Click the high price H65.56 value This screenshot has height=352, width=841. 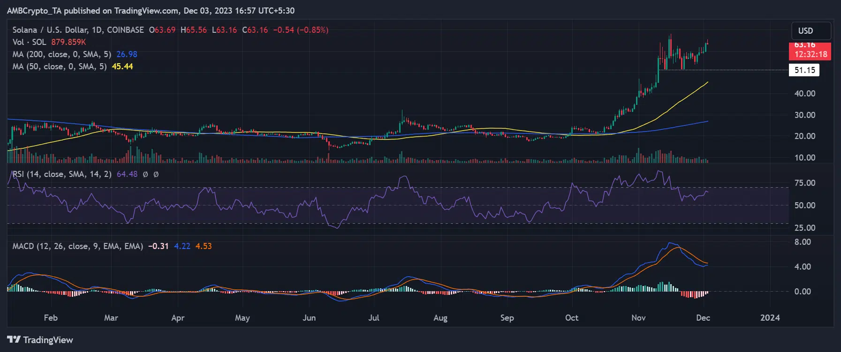pyautogui.click(x=194, y=30)
